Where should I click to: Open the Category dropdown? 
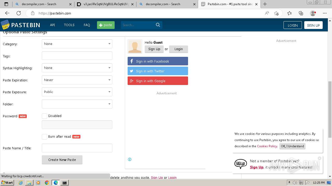[x=77, y=44]
